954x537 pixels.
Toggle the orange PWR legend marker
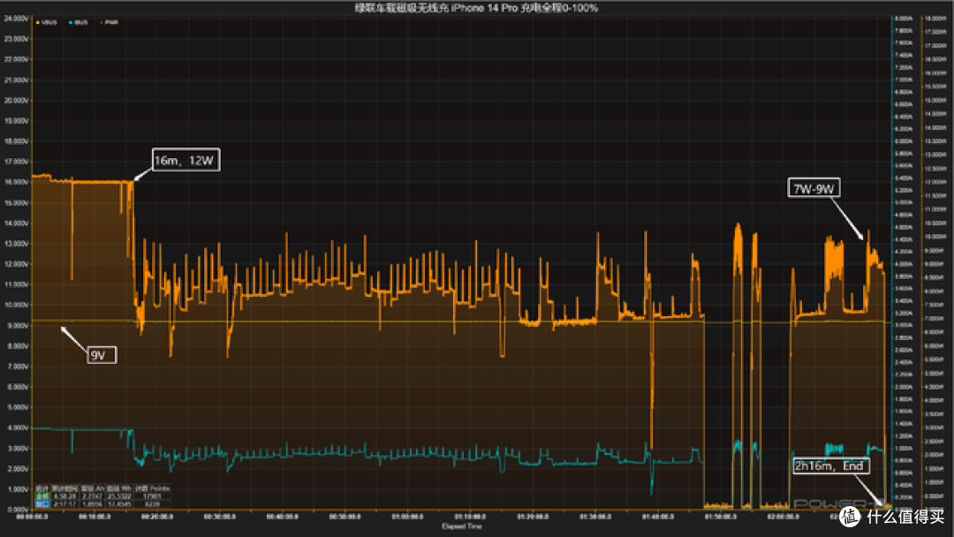tap(102, 22)
